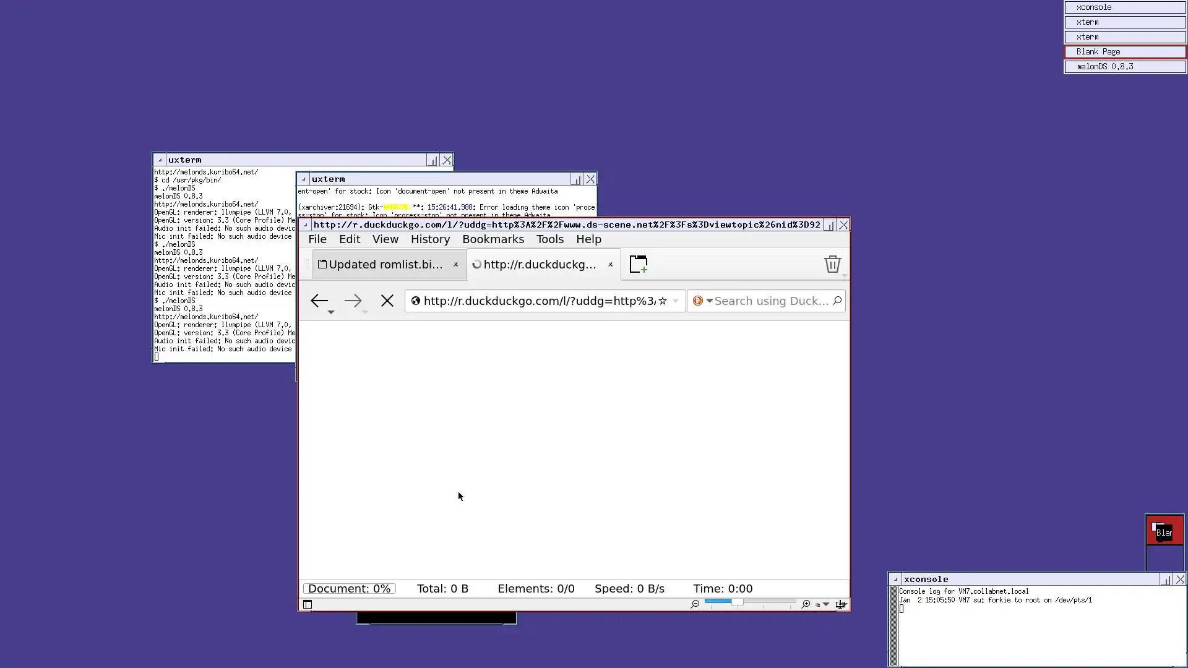This screenshot has width=1188, height=668.
Task: Open a new tab with plus icon
Action: 639,264
